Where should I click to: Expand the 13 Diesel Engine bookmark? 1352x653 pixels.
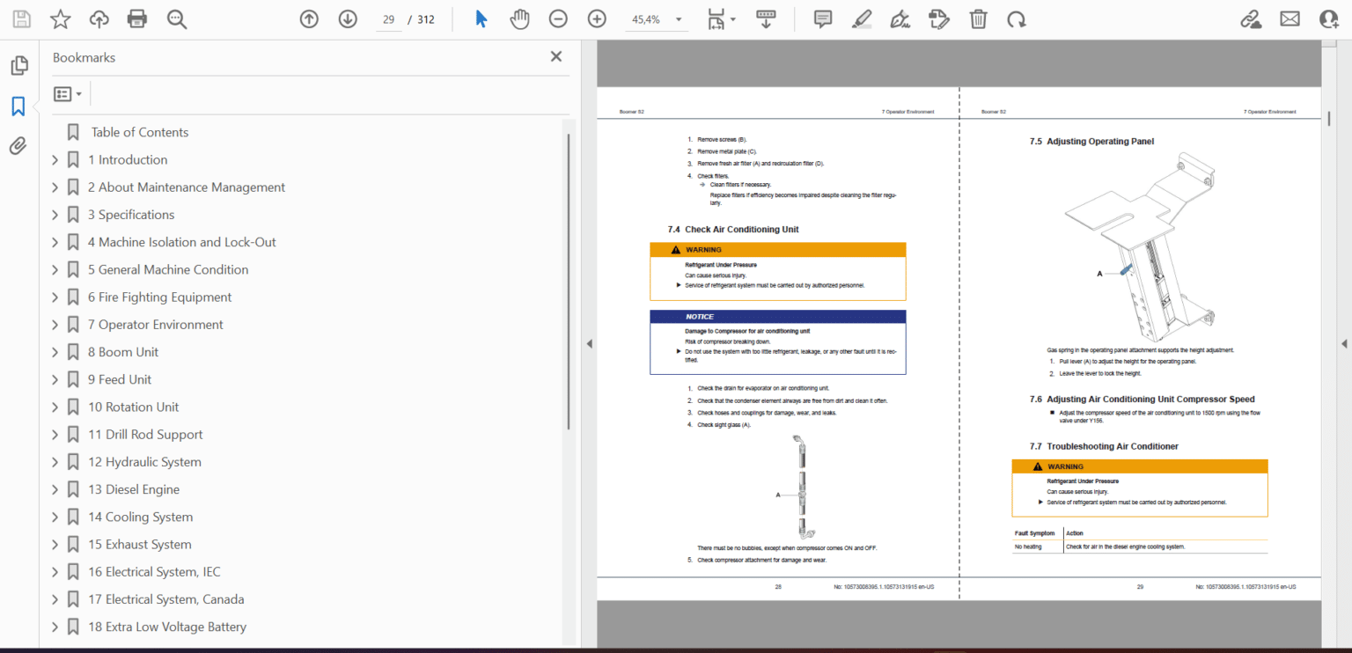coord(55,489)
